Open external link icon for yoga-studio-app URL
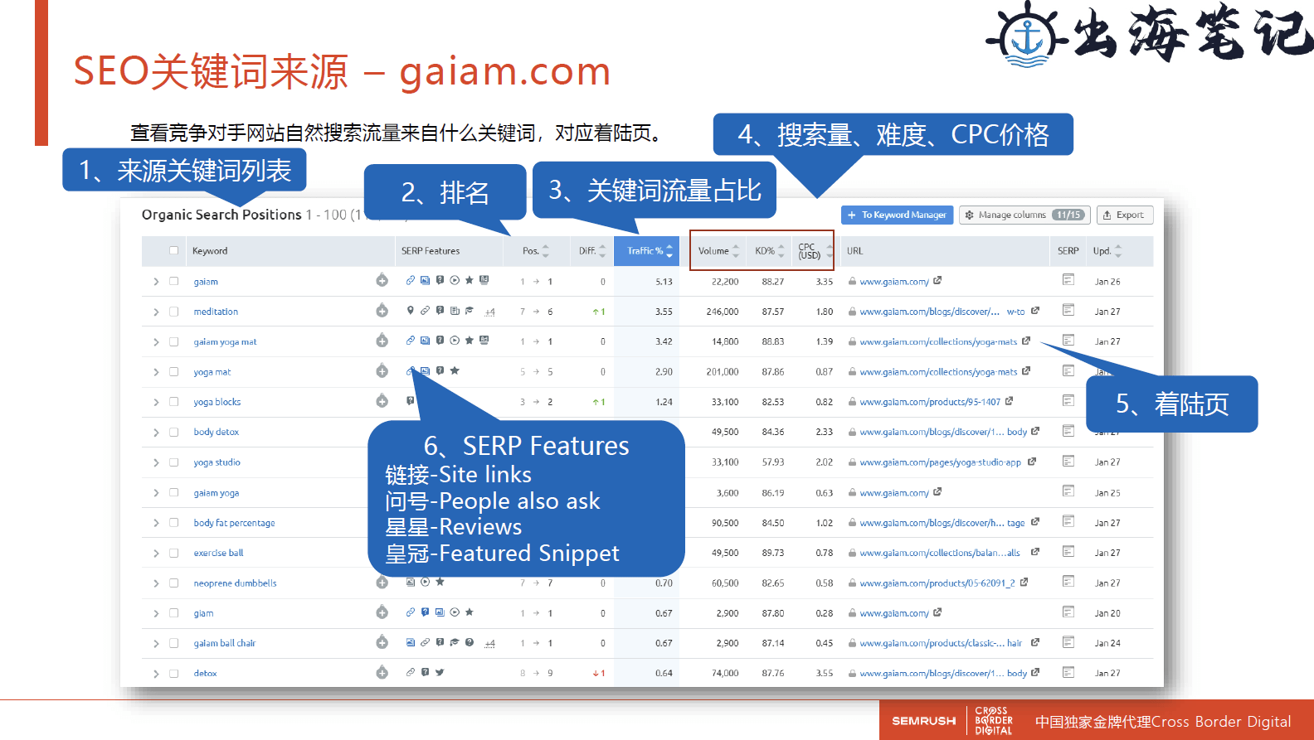 click(1031, 462)
